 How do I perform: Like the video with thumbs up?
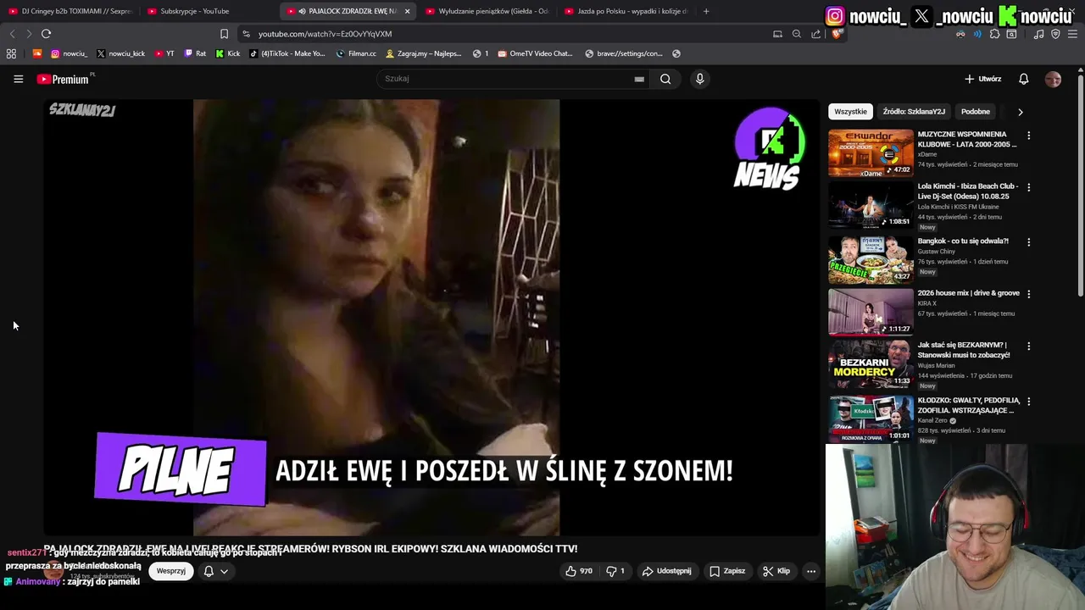tap(579, 571)
